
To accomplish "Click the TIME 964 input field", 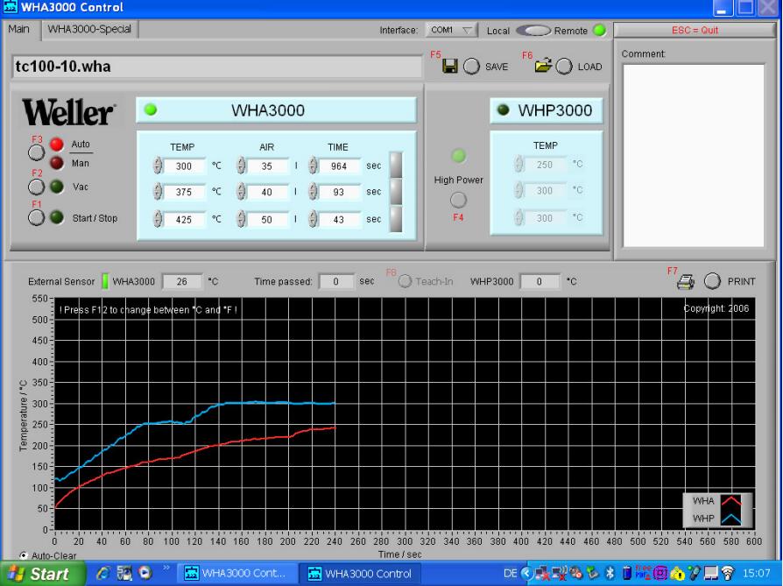I will (x=339, y=166).
